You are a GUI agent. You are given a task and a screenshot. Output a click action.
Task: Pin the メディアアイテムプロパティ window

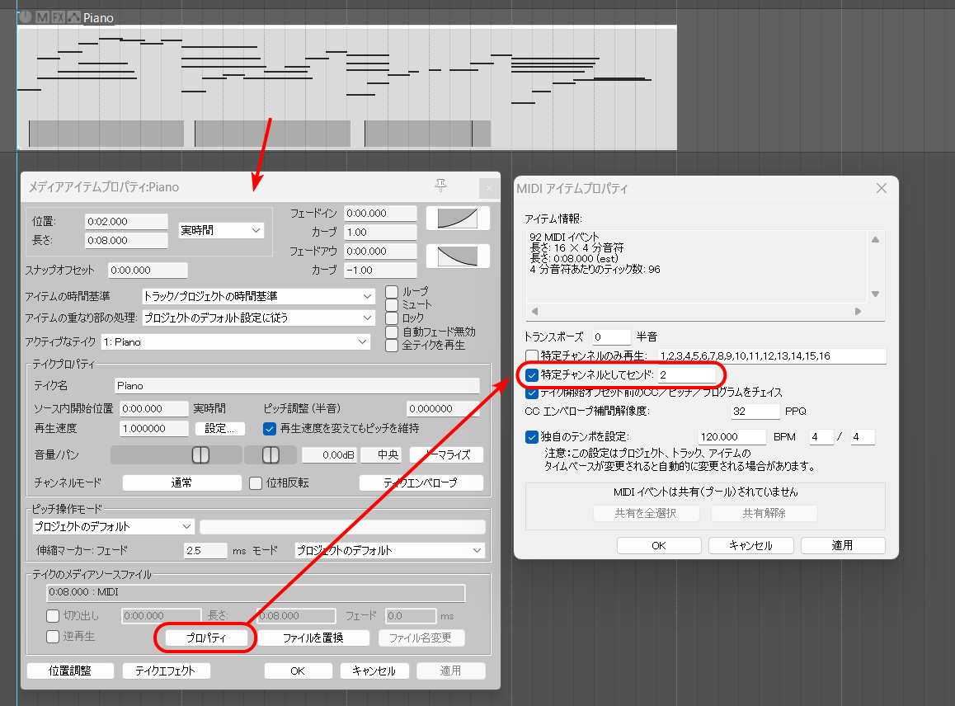coord(440,186)
